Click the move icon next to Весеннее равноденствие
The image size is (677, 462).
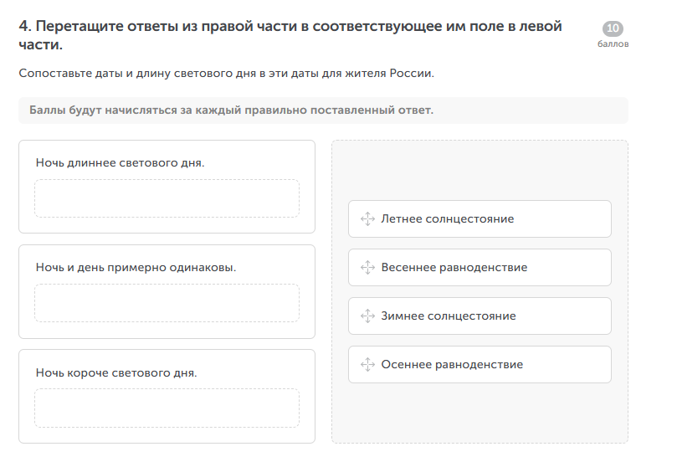(x=367, y=268)
